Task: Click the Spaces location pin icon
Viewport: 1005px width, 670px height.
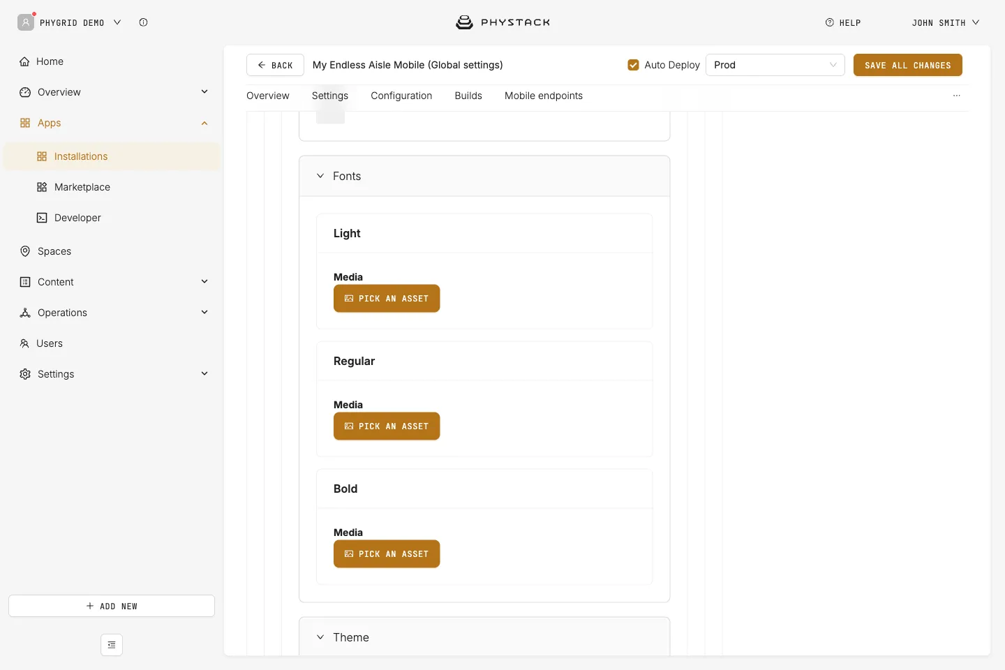Action: (25, 251)
